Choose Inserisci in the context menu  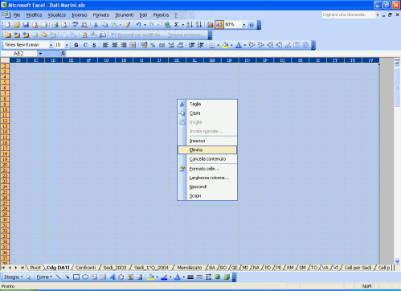207,141
